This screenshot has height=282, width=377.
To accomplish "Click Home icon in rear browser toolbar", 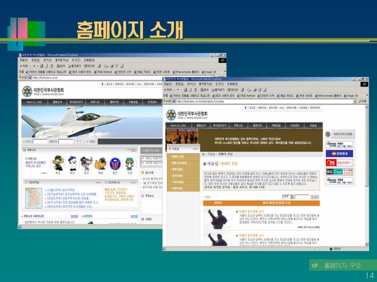I will pyautogui.click(x=51, y=66).
